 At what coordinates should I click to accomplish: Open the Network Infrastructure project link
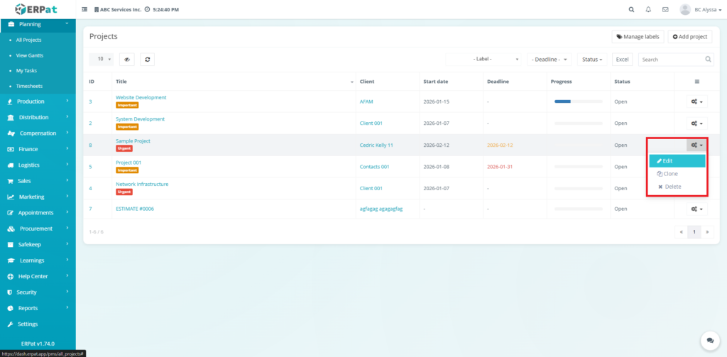(142, 184)
